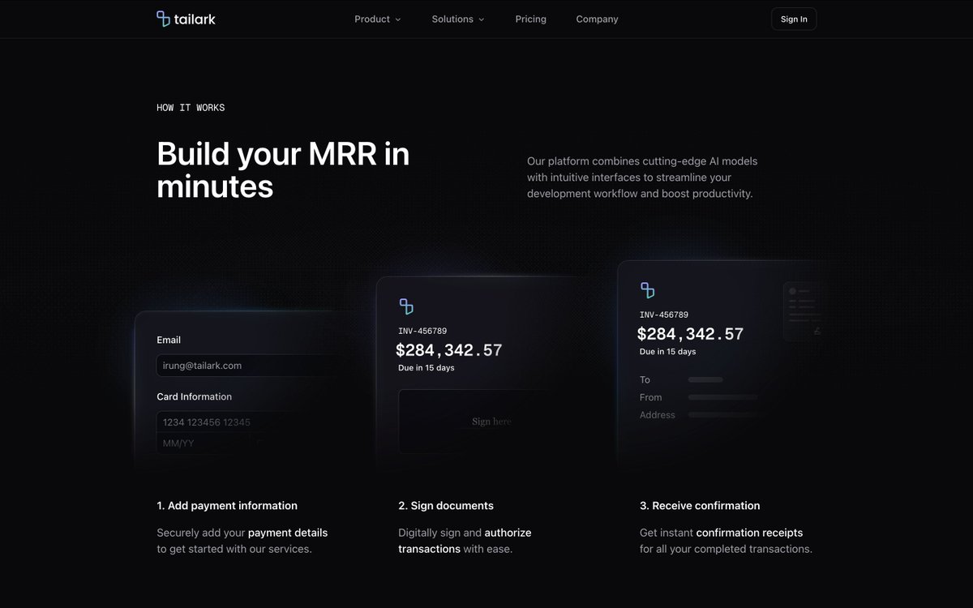973x608 pixels.
Task: Click the From row label
Action: tap(651, 397)
